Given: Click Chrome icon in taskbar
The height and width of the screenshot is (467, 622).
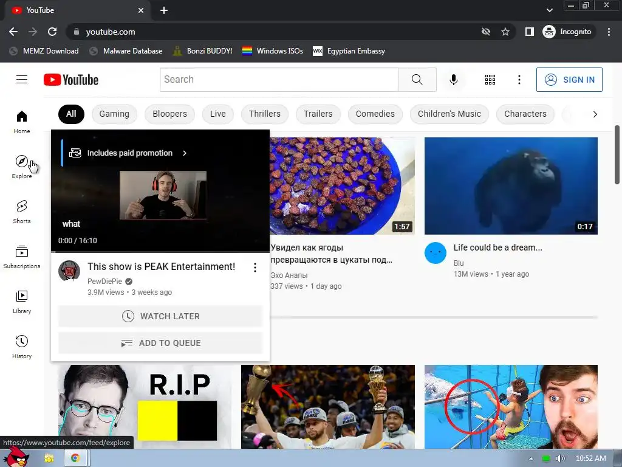Looking at the screenshot, I should click(75, 458).
